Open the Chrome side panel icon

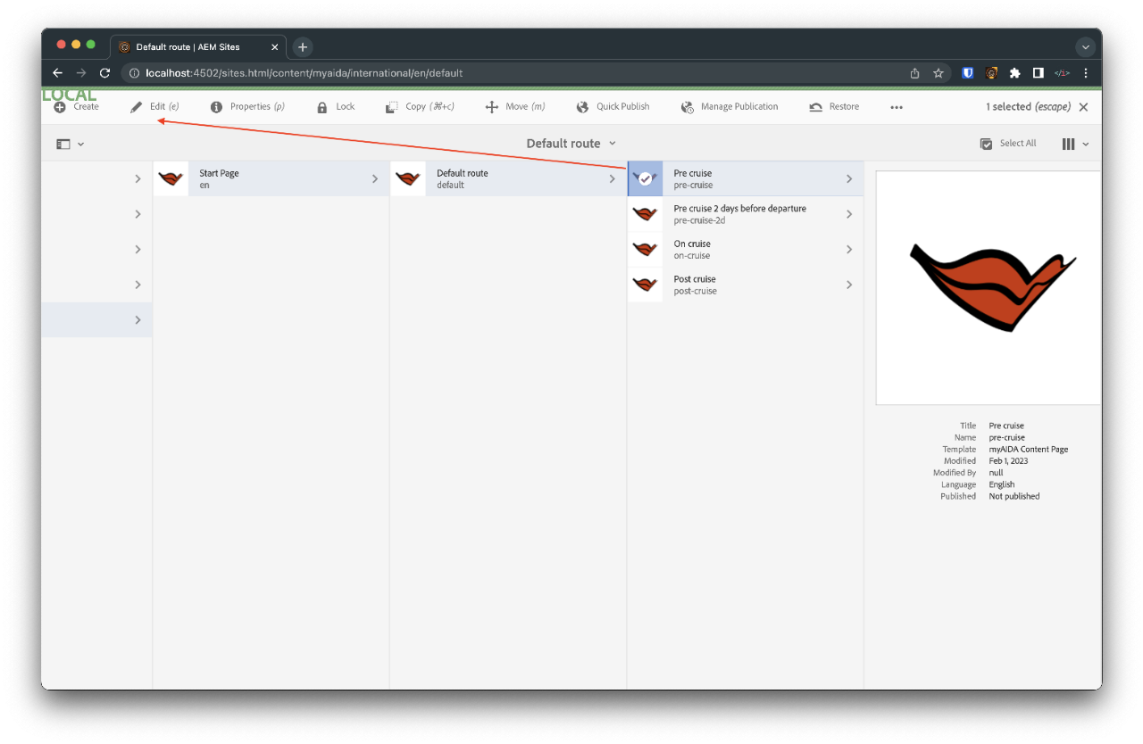(1039, 73)
